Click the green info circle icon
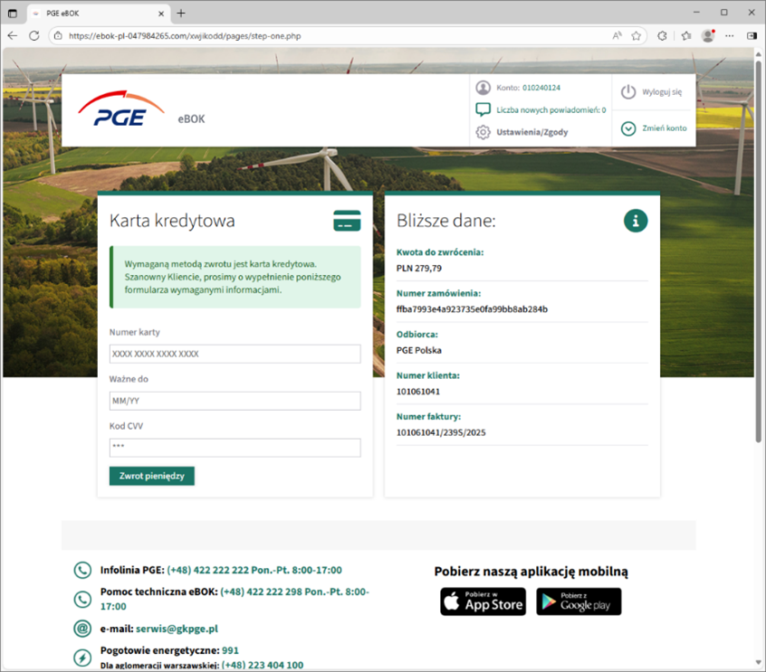766x672 pixels. point(636,221)
